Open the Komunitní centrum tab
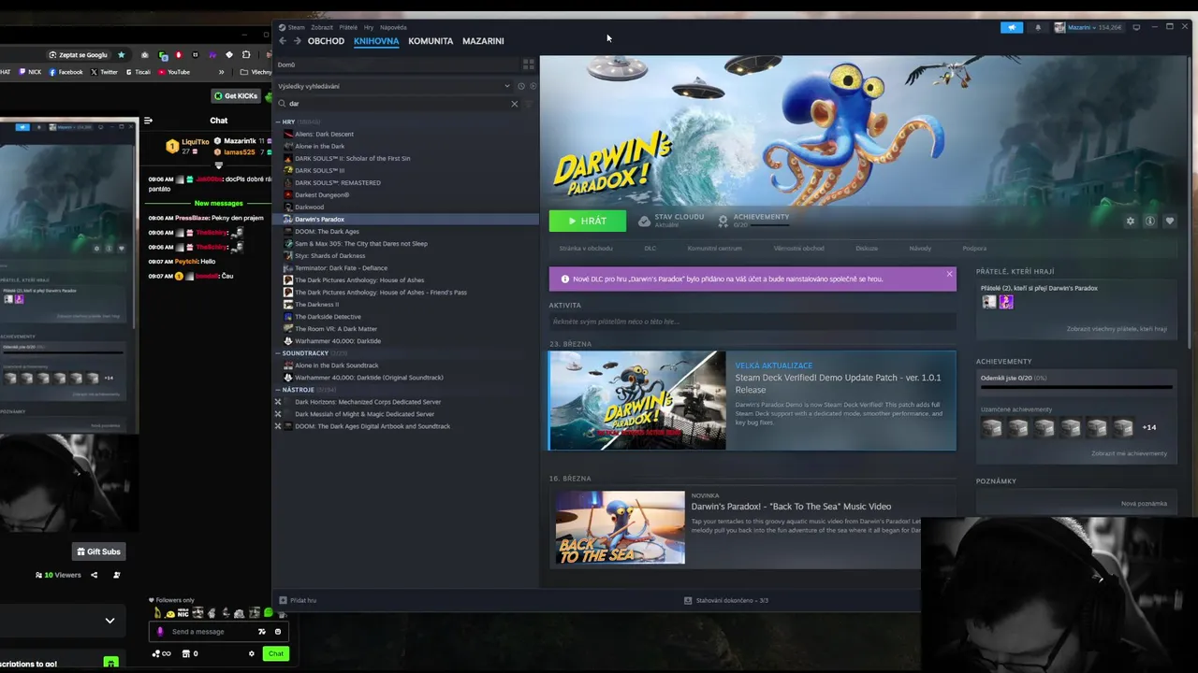 click(x=714, y=249)
